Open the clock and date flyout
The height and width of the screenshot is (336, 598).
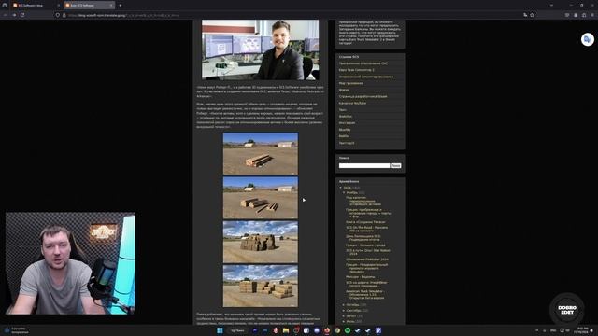582,330
